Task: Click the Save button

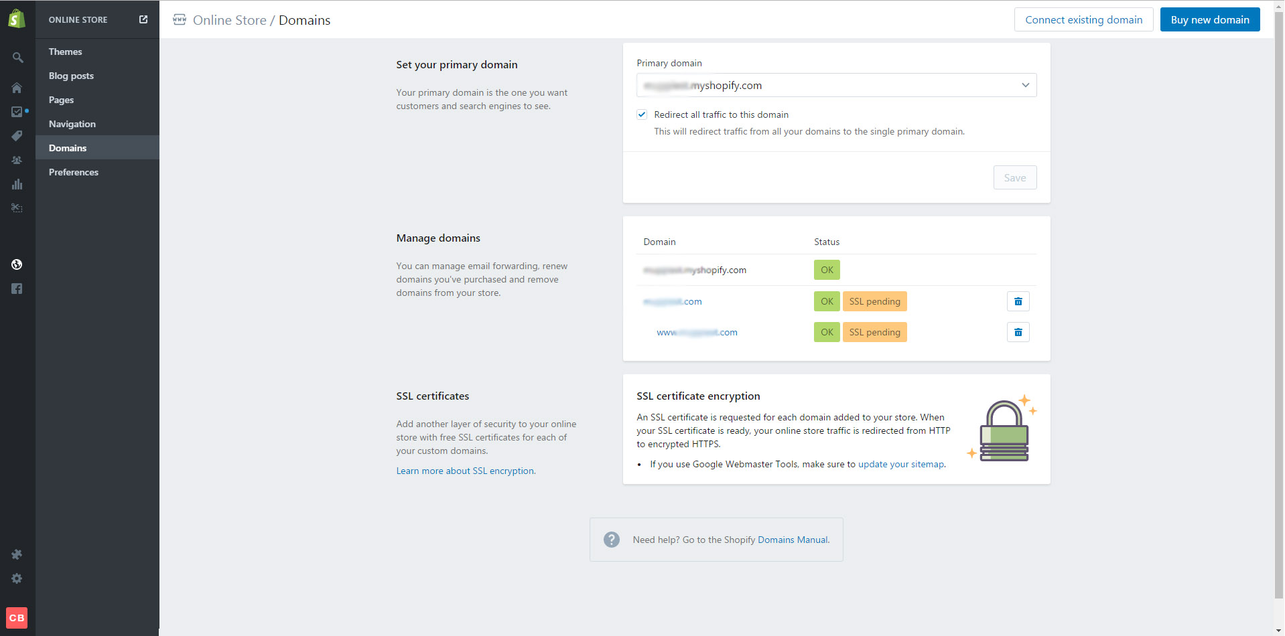Action: (1014, 177)
